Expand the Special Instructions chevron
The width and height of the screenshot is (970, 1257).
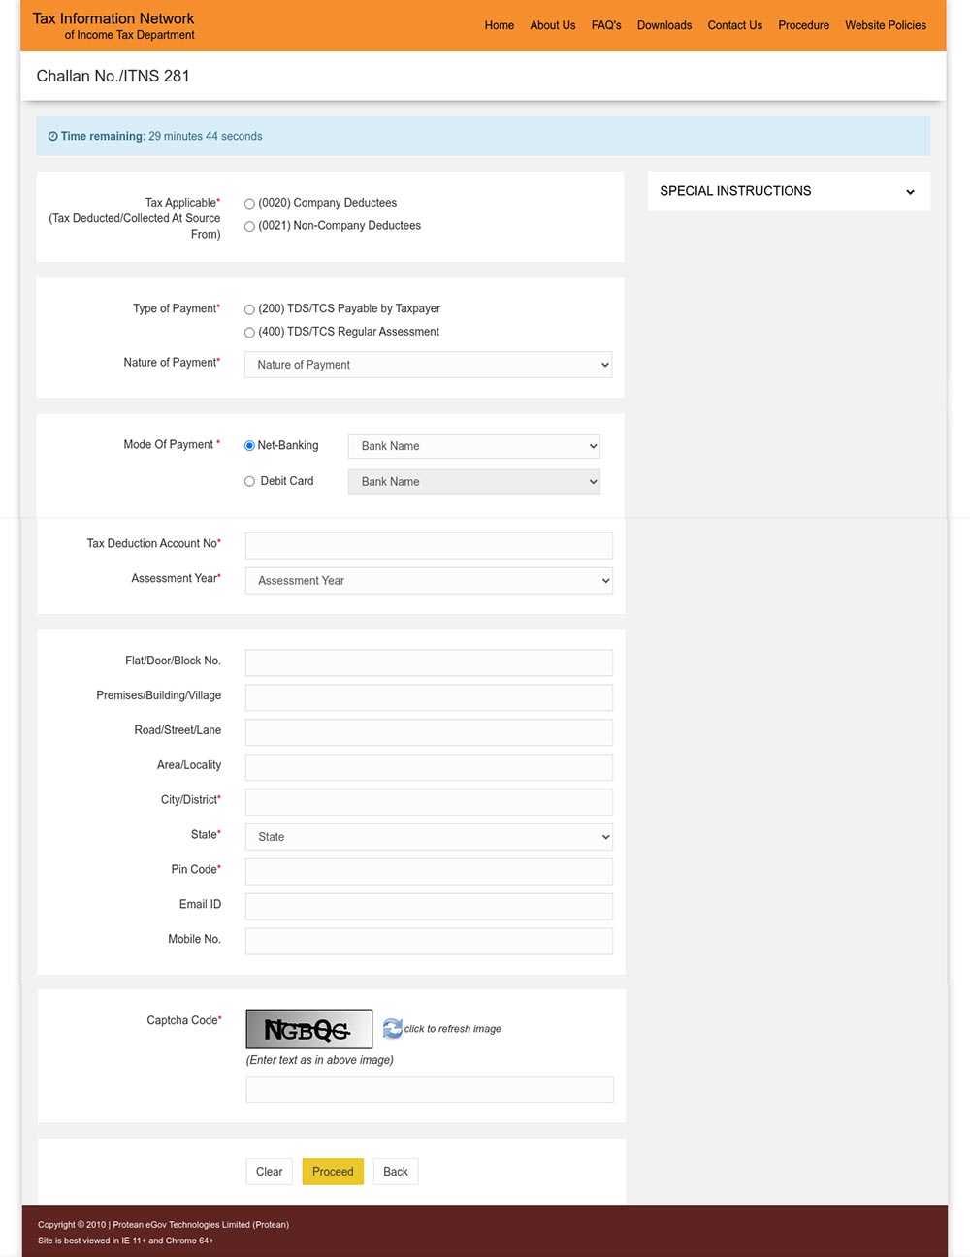(910, 192)
